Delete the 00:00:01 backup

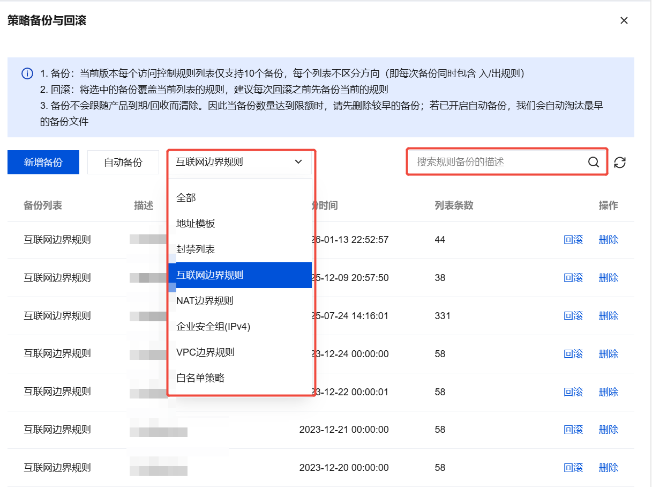[609, 392]
